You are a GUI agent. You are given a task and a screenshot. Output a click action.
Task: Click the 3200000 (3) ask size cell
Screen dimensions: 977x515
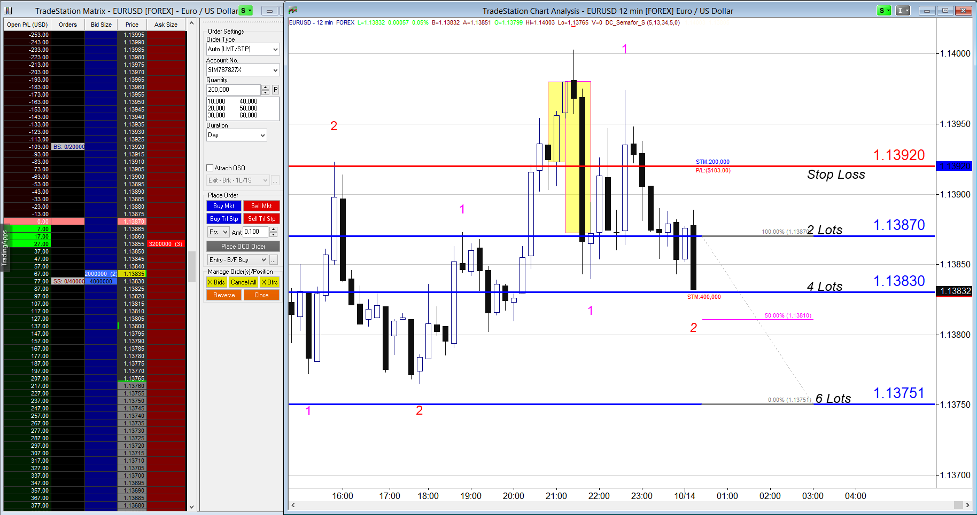(166, 244)
